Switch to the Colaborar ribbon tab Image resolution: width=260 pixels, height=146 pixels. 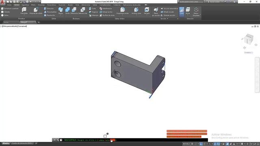click(x=117, y=5)
